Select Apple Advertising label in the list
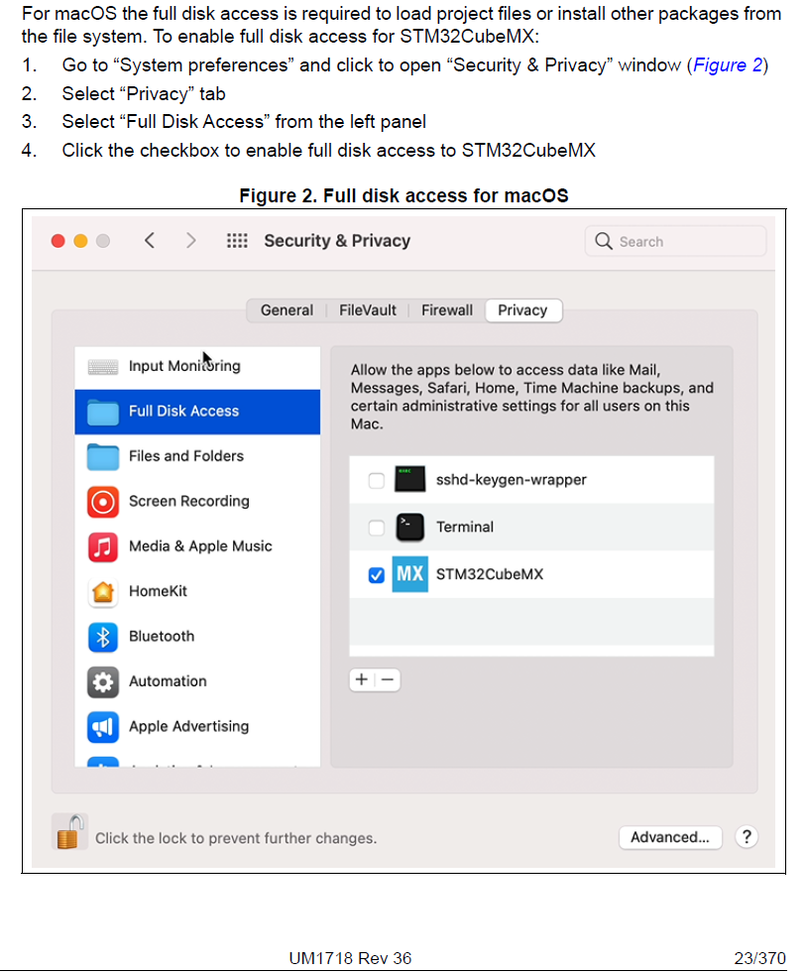 coord(188,726)
